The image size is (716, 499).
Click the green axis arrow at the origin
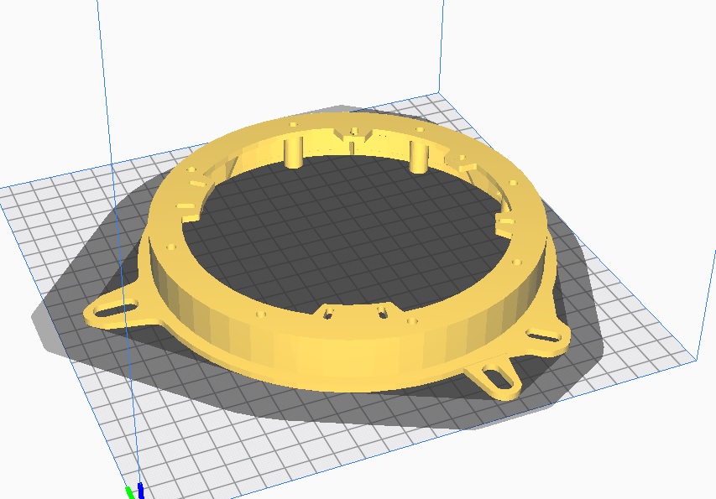pos(130,492)
